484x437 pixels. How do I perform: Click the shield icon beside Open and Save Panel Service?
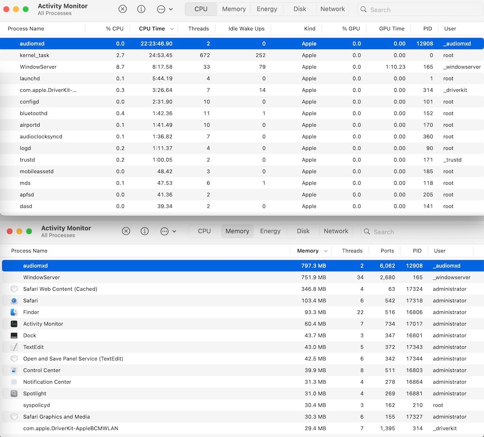click(x=14, y=359)
